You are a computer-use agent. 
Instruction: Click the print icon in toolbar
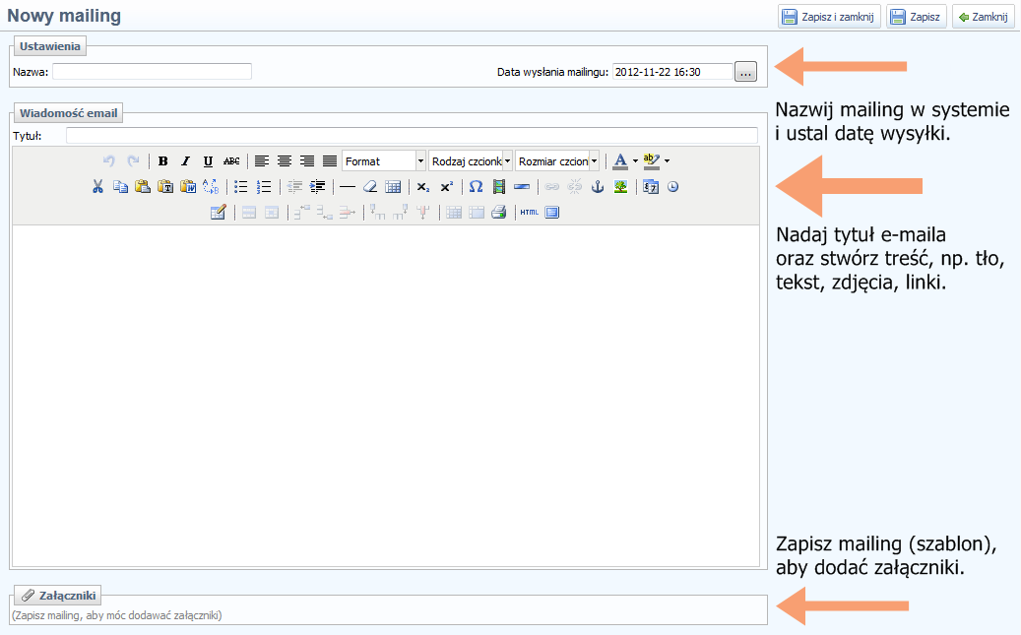[x=498, y=213]
